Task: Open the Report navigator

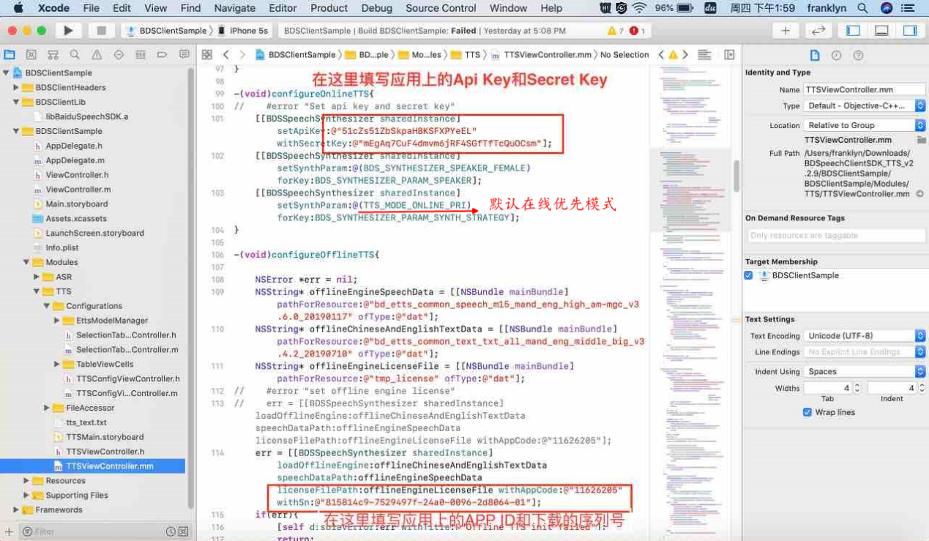Action: (183, 55)
